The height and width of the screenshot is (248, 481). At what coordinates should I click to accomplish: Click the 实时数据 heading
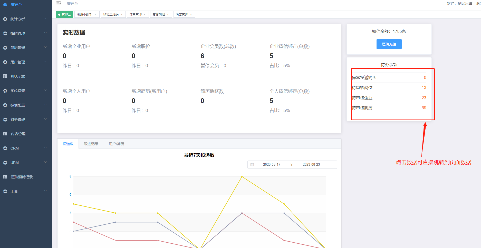pos(74,33)
